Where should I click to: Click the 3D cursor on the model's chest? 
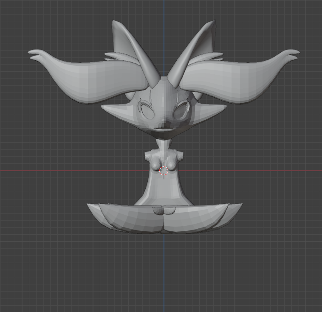pyautogui.click(x=164, y=171)
